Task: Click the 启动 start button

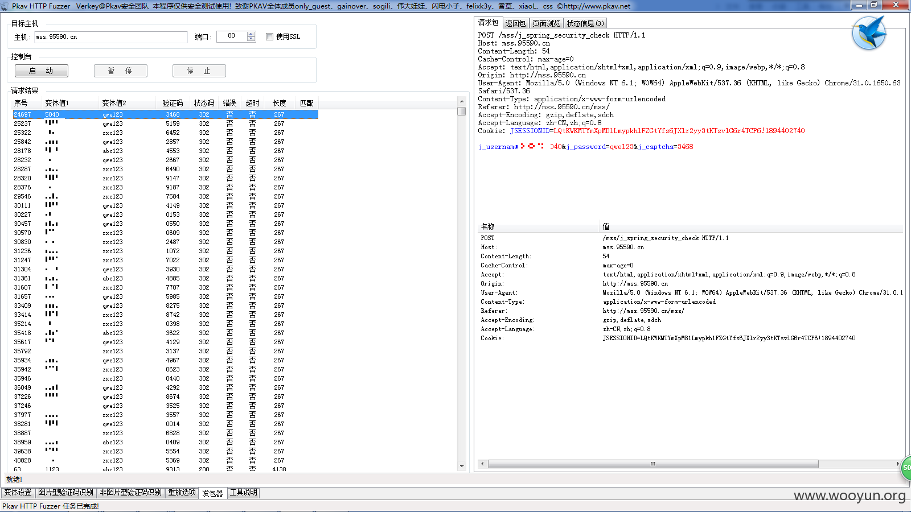Action: point(41,71)
